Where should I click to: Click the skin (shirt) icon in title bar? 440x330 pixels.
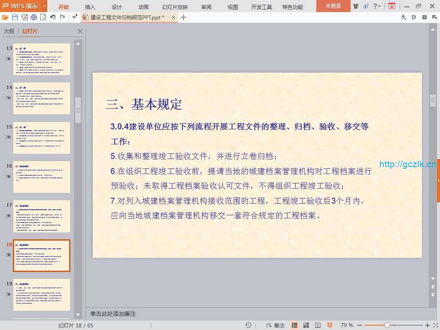(x=356, y=6)
